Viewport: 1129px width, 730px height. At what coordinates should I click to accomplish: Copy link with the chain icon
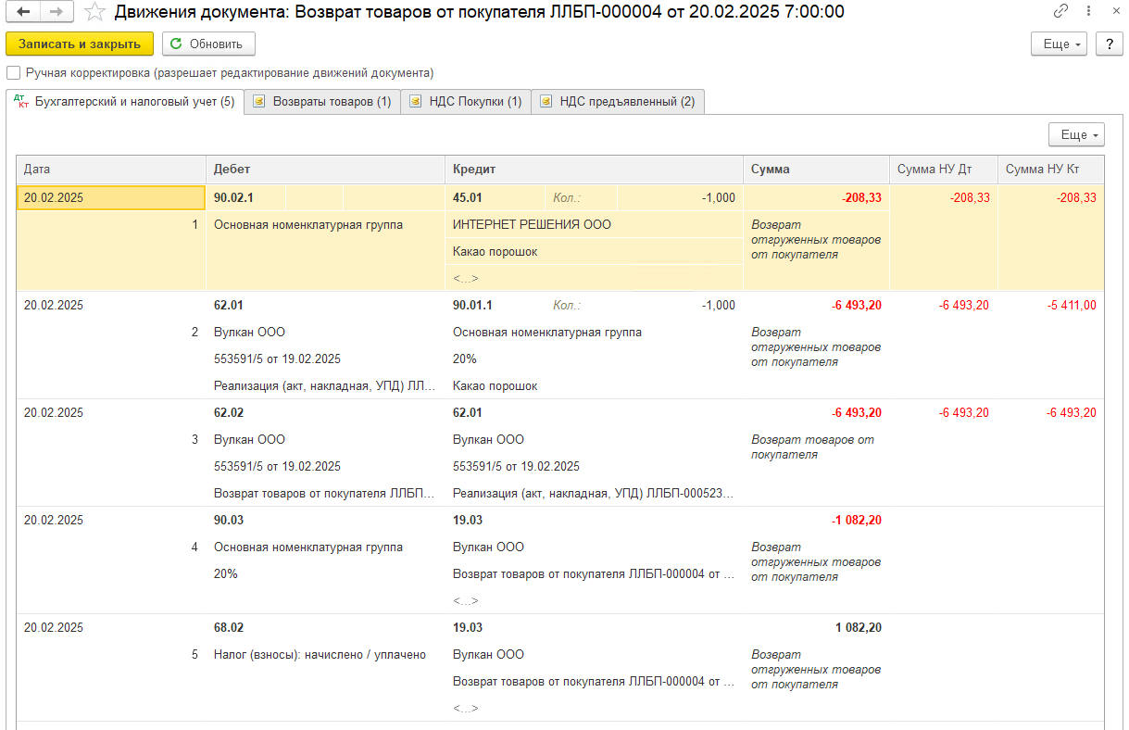click(x=1061, y=12)
